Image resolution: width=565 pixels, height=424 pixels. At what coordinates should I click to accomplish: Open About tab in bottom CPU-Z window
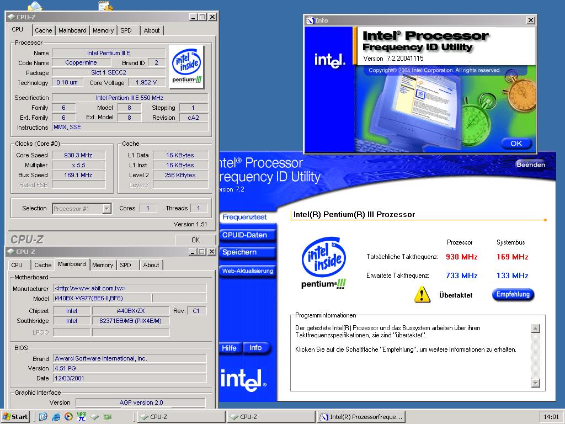151,265
